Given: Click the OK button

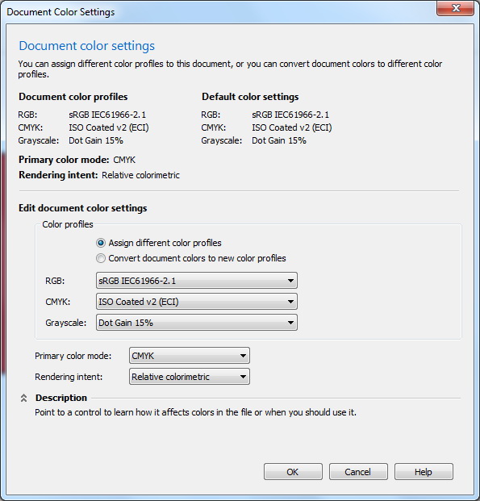Looking at the screenshot, I should point(293,472).
